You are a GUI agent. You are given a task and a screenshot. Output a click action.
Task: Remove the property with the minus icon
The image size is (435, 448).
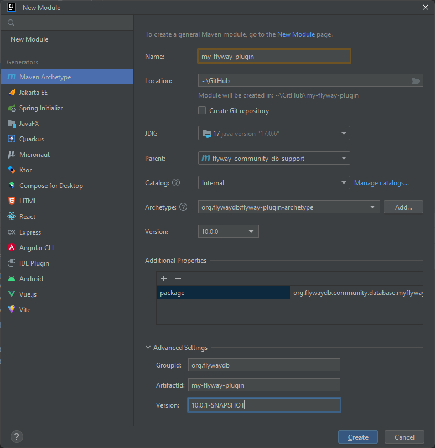178,278
